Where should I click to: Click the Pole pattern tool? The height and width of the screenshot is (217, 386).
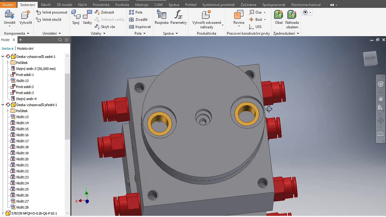(x=136, y=12)
